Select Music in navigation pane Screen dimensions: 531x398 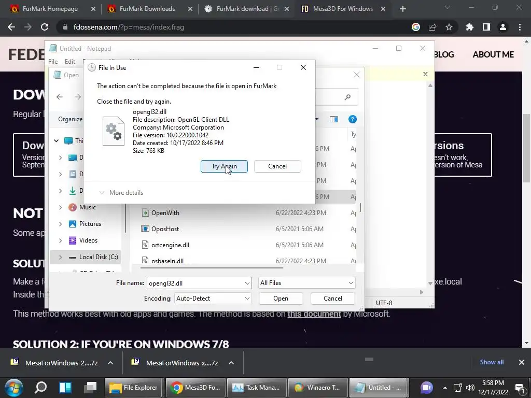pyautogui.click(x=87, y=207)
